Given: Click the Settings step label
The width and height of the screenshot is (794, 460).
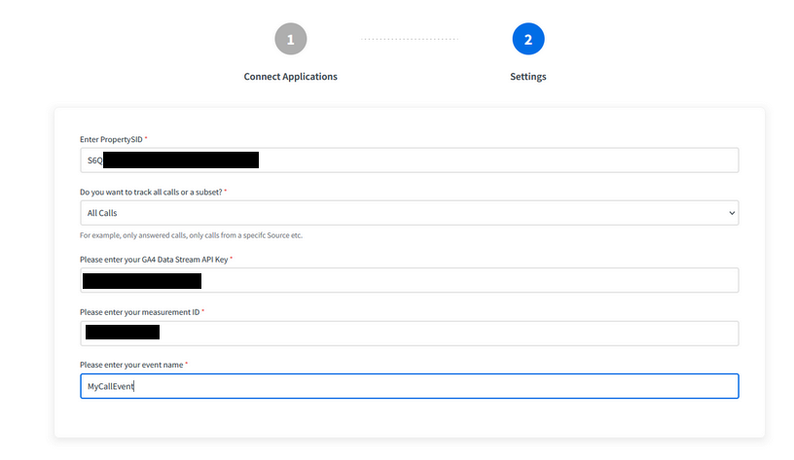Looking at the screenshot, I should (x=528, y=77).
